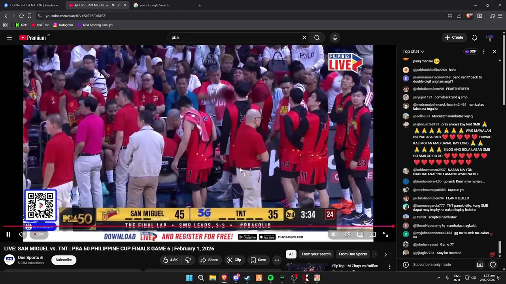Click the address bar URL

(75, 16)
